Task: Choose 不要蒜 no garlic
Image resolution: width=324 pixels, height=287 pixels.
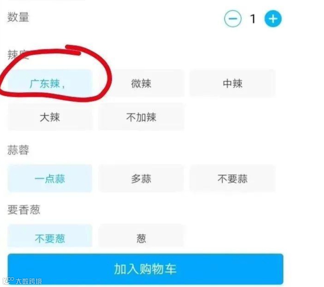Action: (x=232, y=178)
